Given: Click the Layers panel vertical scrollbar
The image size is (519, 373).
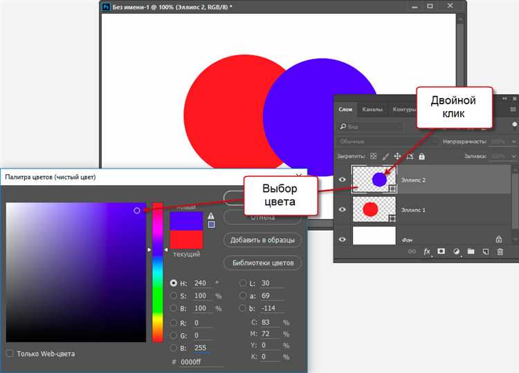Looking at the screenshot, I should point(514,202).
